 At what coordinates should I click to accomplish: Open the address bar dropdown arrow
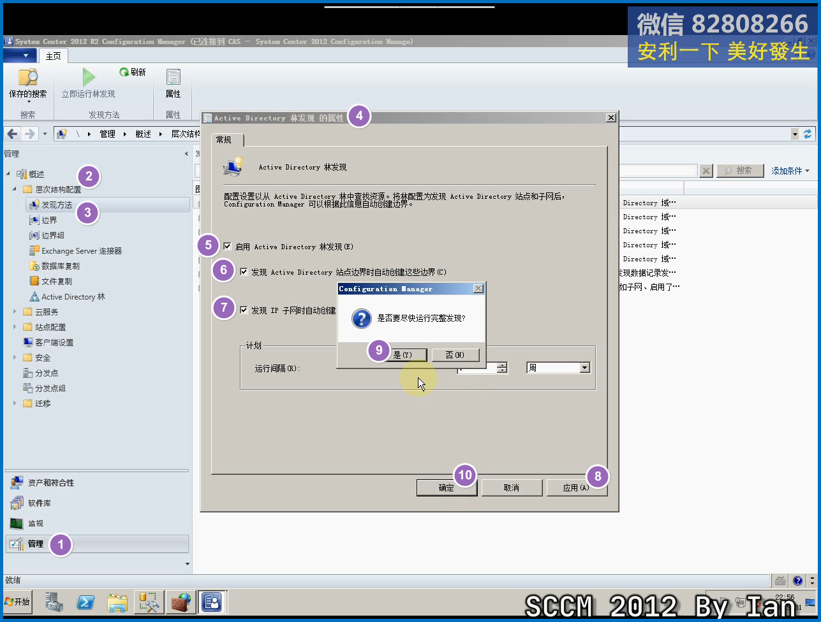pyautogui.click(x=794, y=134)
